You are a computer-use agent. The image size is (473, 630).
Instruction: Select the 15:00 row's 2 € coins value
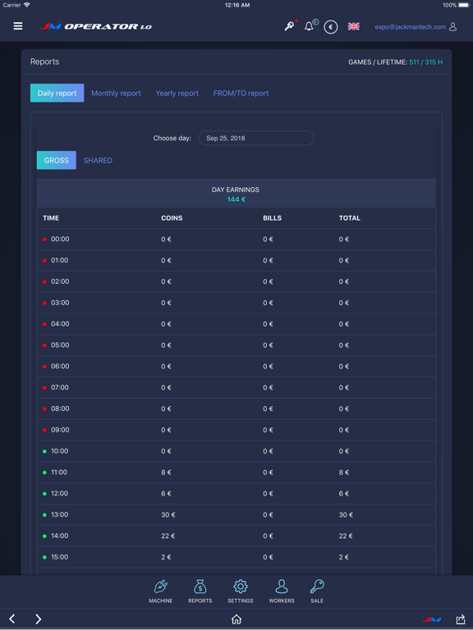(x=166, y=557)
